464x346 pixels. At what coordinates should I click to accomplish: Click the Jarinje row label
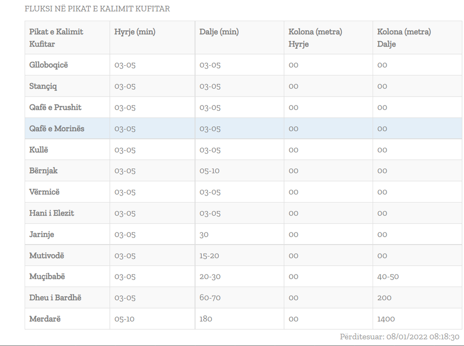(42, 234)
